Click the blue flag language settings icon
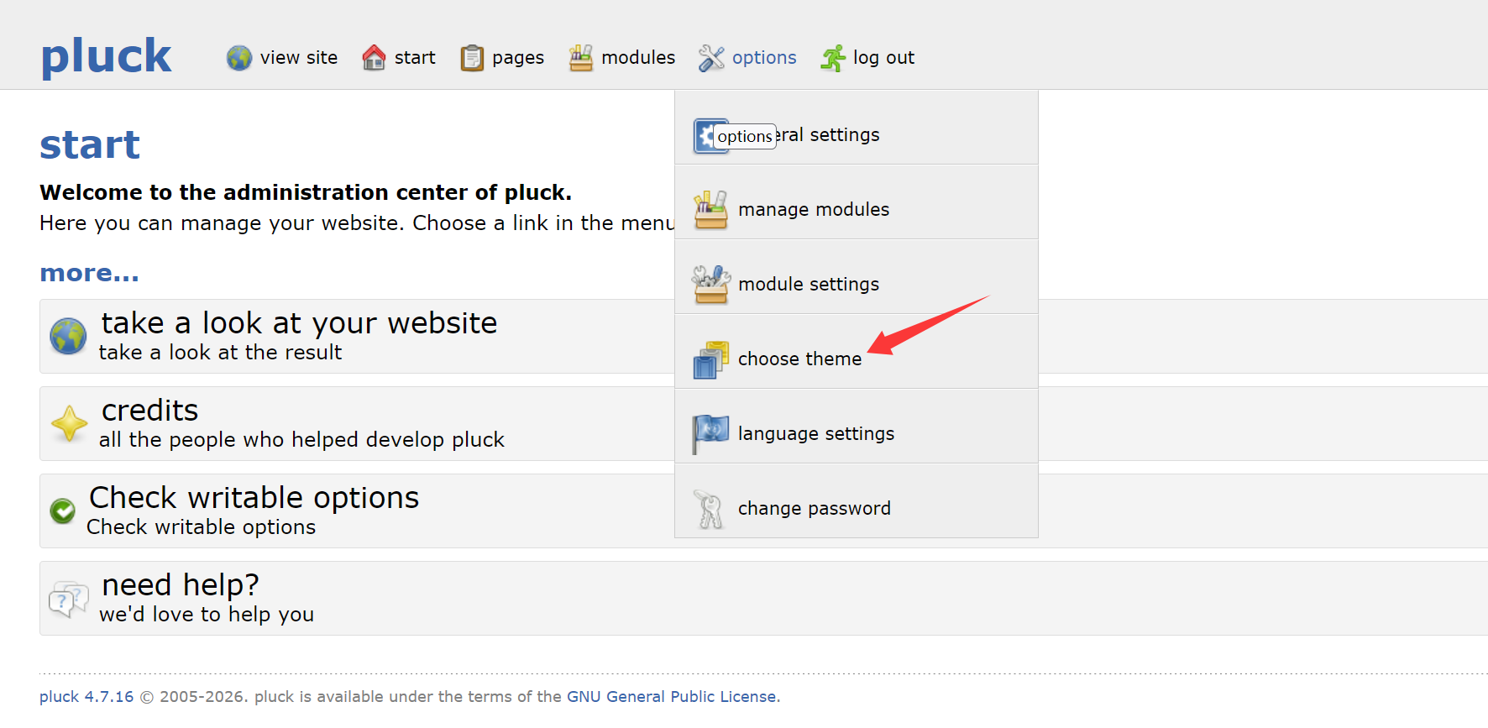 point(710,434)
